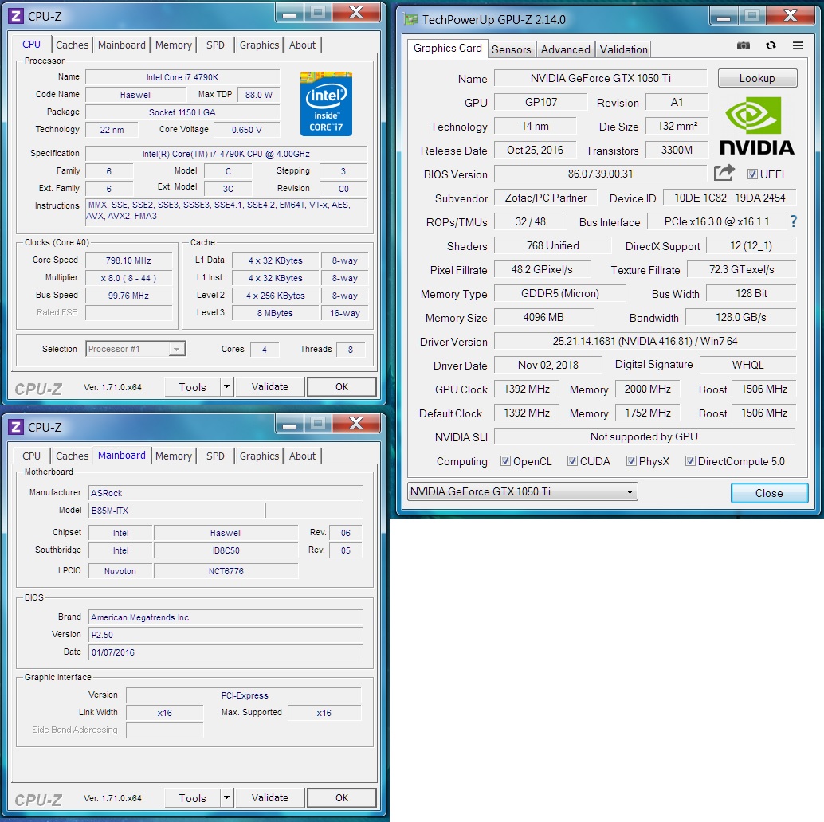Toggle the OpenCL checkbox
The width and height of the screenshot is (824, 822).
505,460
